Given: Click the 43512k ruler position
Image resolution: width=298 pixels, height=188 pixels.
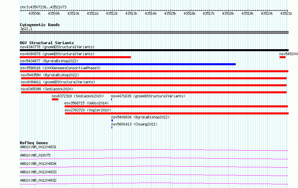Looking at the screenshot, I should (112, 13).
